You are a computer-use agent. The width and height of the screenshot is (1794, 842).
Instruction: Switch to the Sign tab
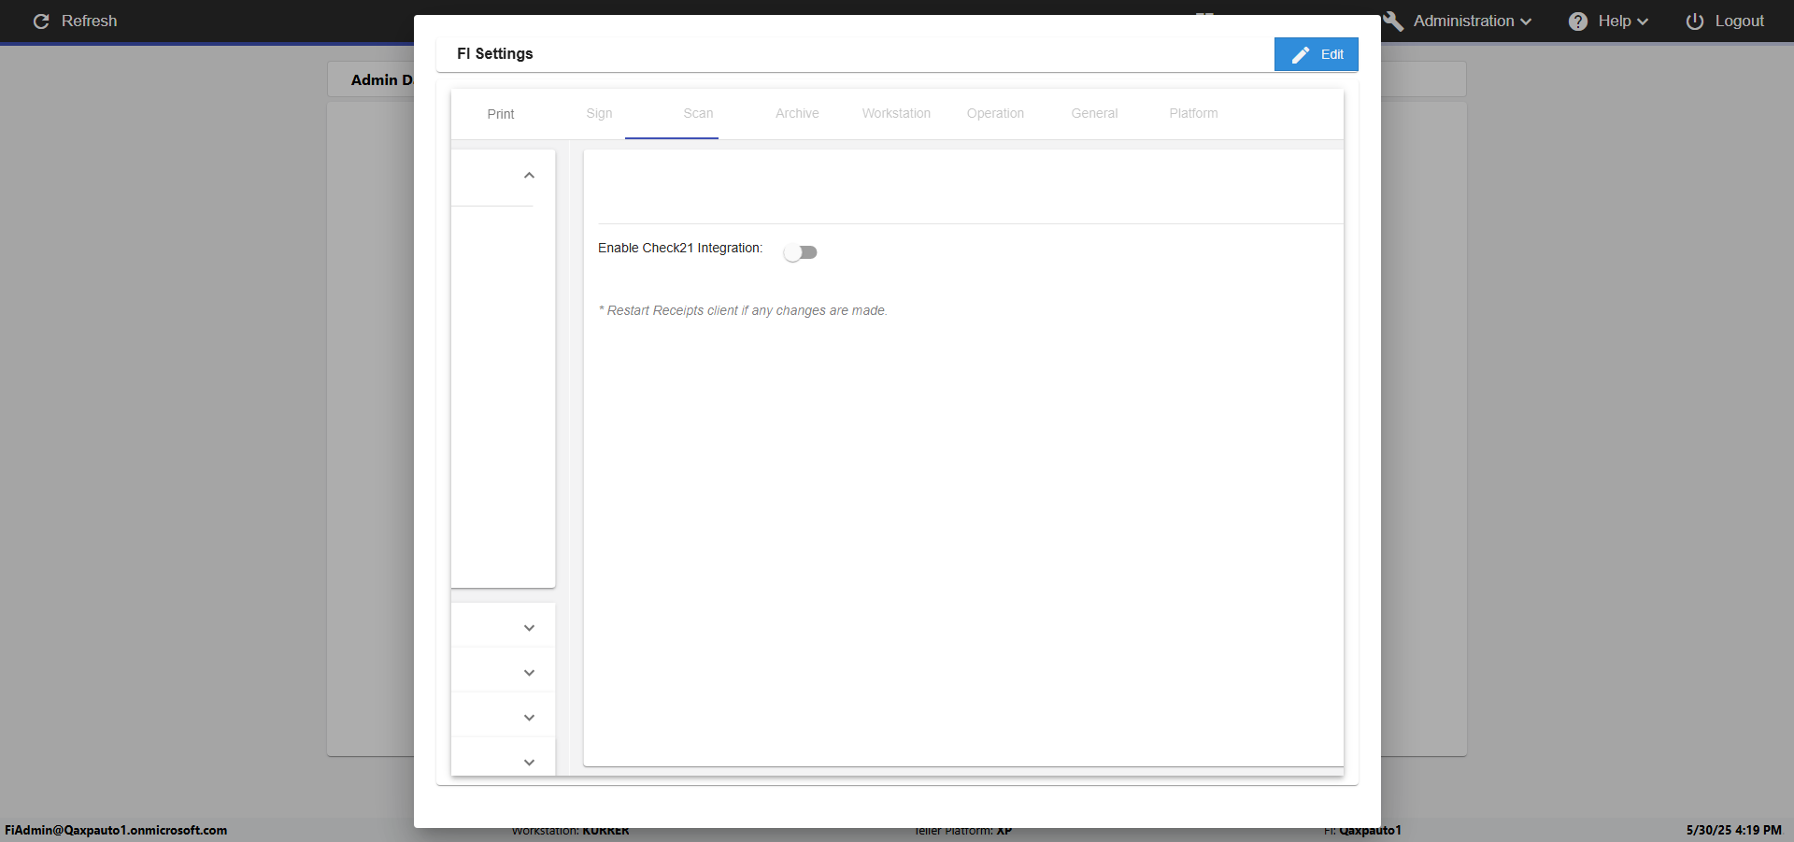(x=599, y=114)
